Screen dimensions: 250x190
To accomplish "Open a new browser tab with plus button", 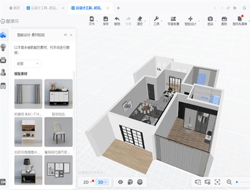I will (118, 8).
